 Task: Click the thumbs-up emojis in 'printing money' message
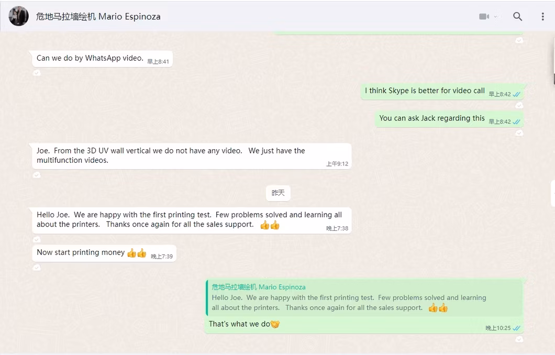(x=137, y=253)
